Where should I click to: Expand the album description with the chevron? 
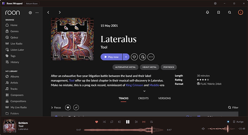(144, 91)
